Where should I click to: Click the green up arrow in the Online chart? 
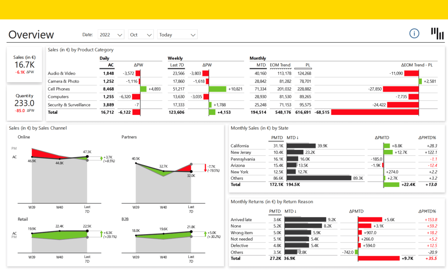101,158
